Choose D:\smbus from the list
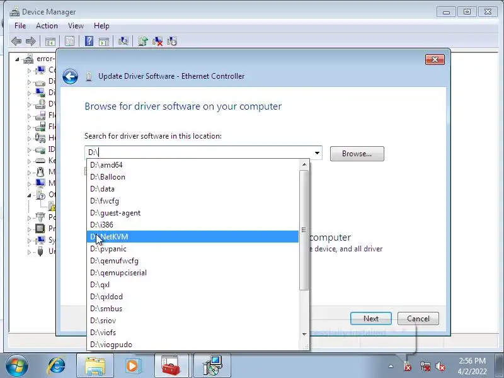The height and width of the screenshot is (378, 504). [193, 309]
